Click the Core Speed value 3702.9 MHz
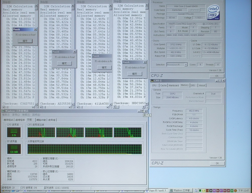Screen dimensions: 252x193 click(x=176, y=44)
